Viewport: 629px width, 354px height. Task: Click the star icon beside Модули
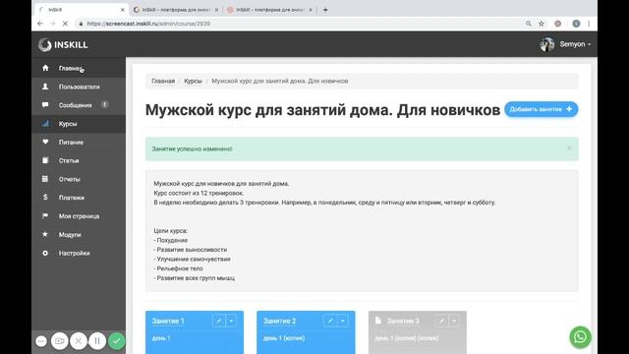click(x=45, y=234)
